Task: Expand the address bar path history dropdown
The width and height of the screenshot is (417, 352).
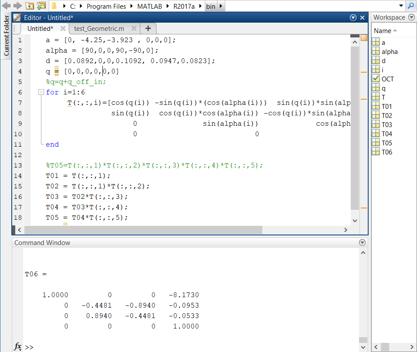Action: click(x=401, y=6)
